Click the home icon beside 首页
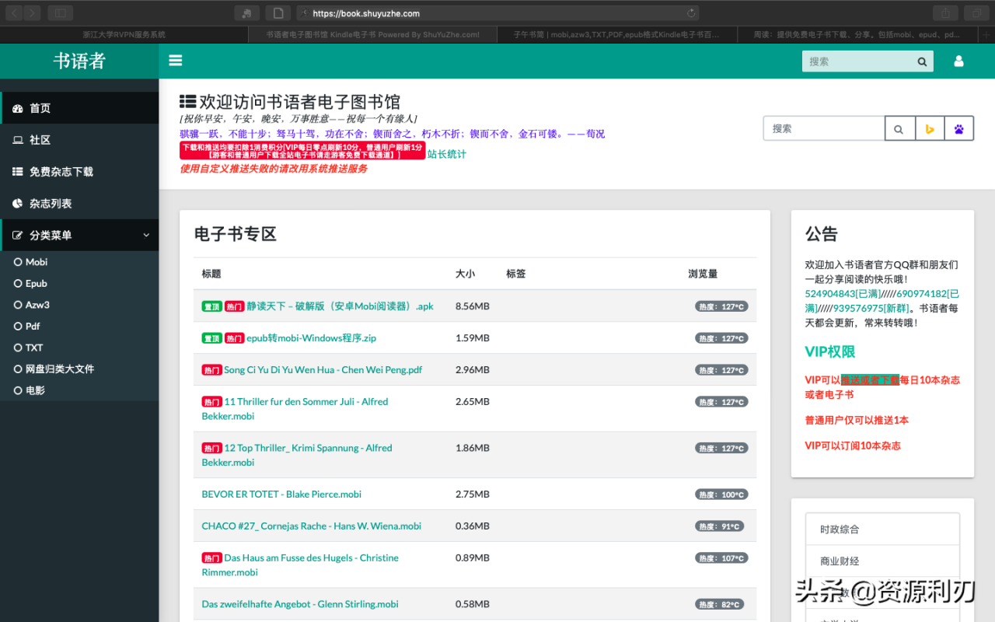 (19, 107)
